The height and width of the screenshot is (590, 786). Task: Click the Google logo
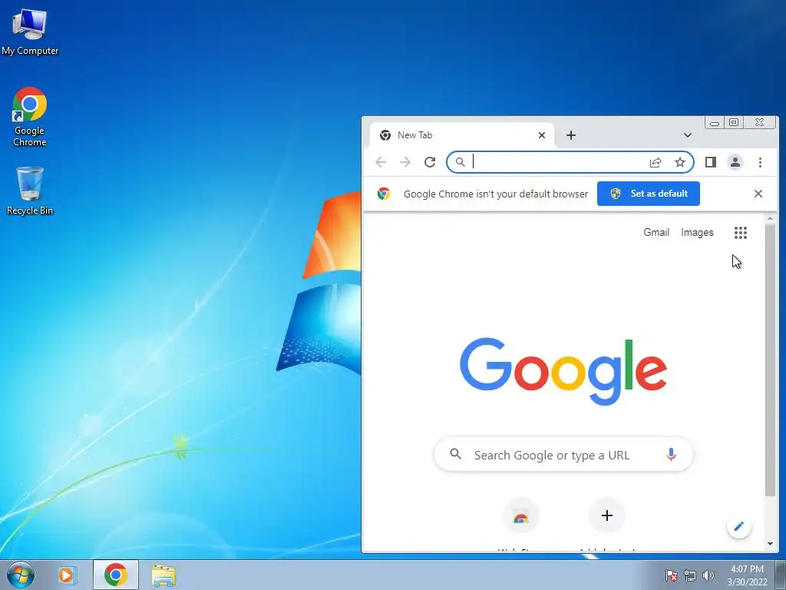[563, 371]
